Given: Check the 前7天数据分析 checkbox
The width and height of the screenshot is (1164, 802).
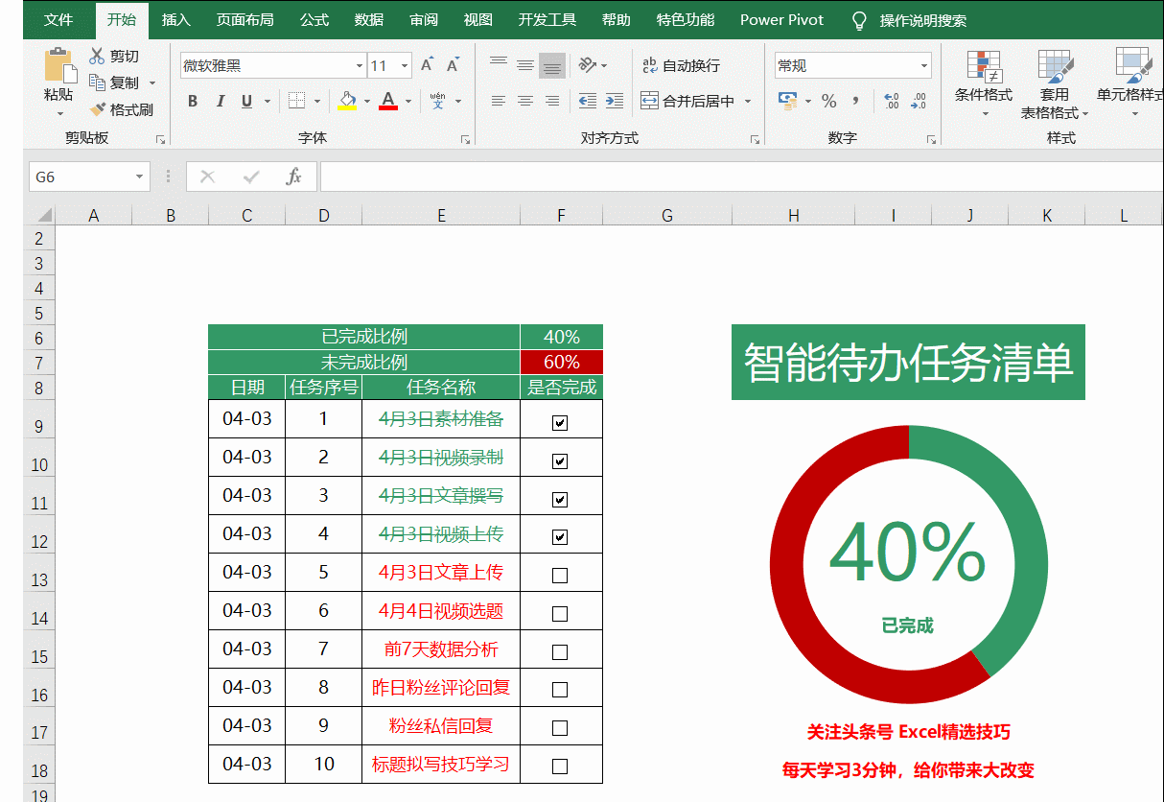Looking at the screenshot, I should (560, 652).
